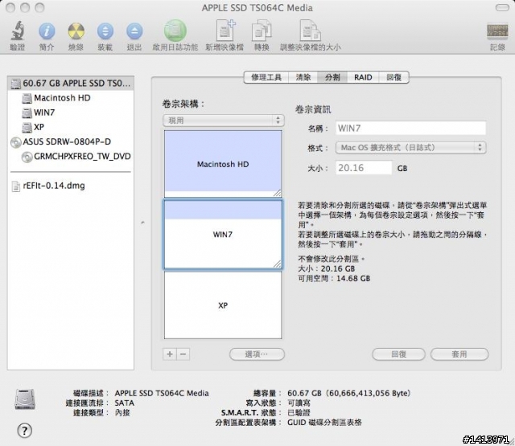515x446 pixels.
Task: Click Resize Image (調整映像檔的大小) icon
Action: tap(310, 31)
